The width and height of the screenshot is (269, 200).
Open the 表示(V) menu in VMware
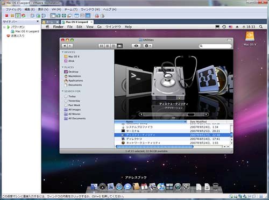pos(43,9)
